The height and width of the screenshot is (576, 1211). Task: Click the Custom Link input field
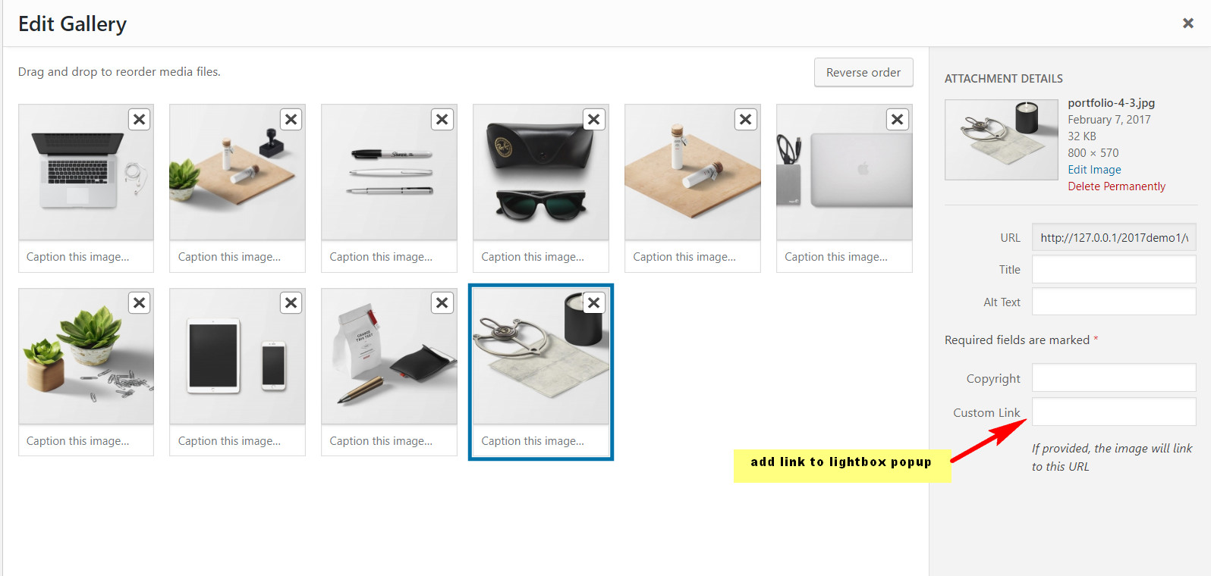[x=1114, y=412]
